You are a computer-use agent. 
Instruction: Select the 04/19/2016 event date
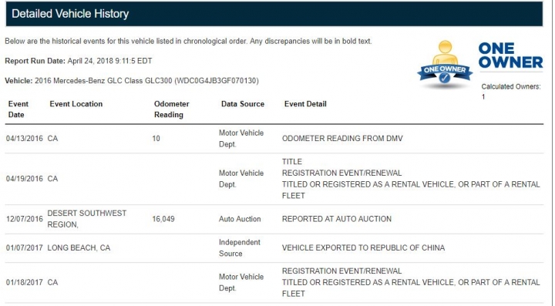[x=25, y=179]
